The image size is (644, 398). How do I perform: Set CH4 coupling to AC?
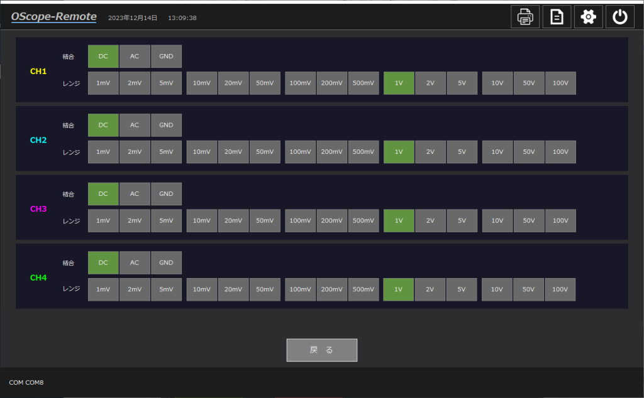(x=135, y=263)
